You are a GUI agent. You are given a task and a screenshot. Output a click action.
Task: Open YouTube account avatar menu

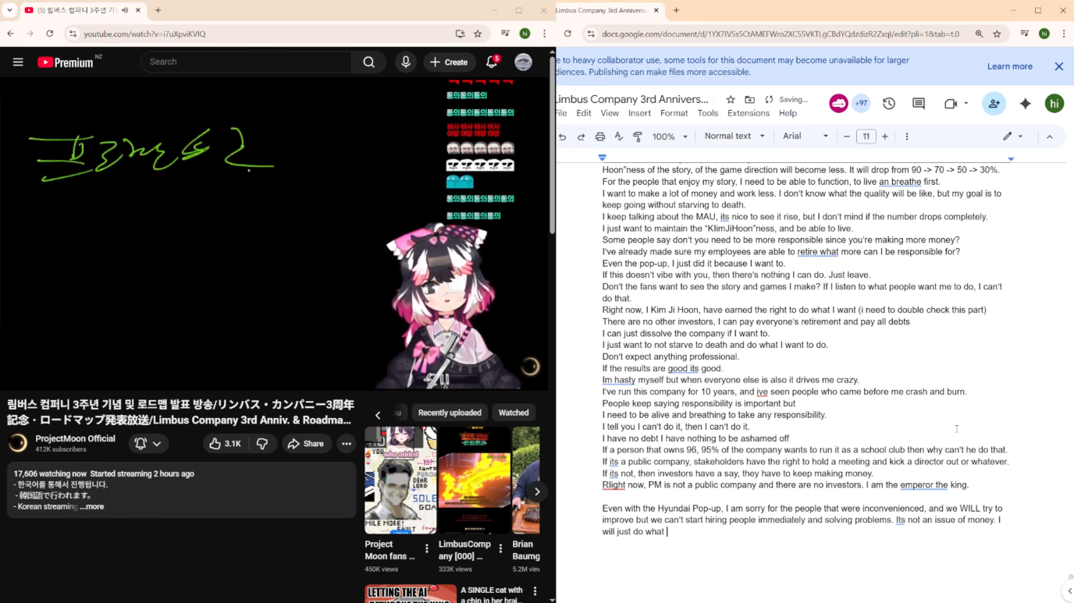(524, 62)
